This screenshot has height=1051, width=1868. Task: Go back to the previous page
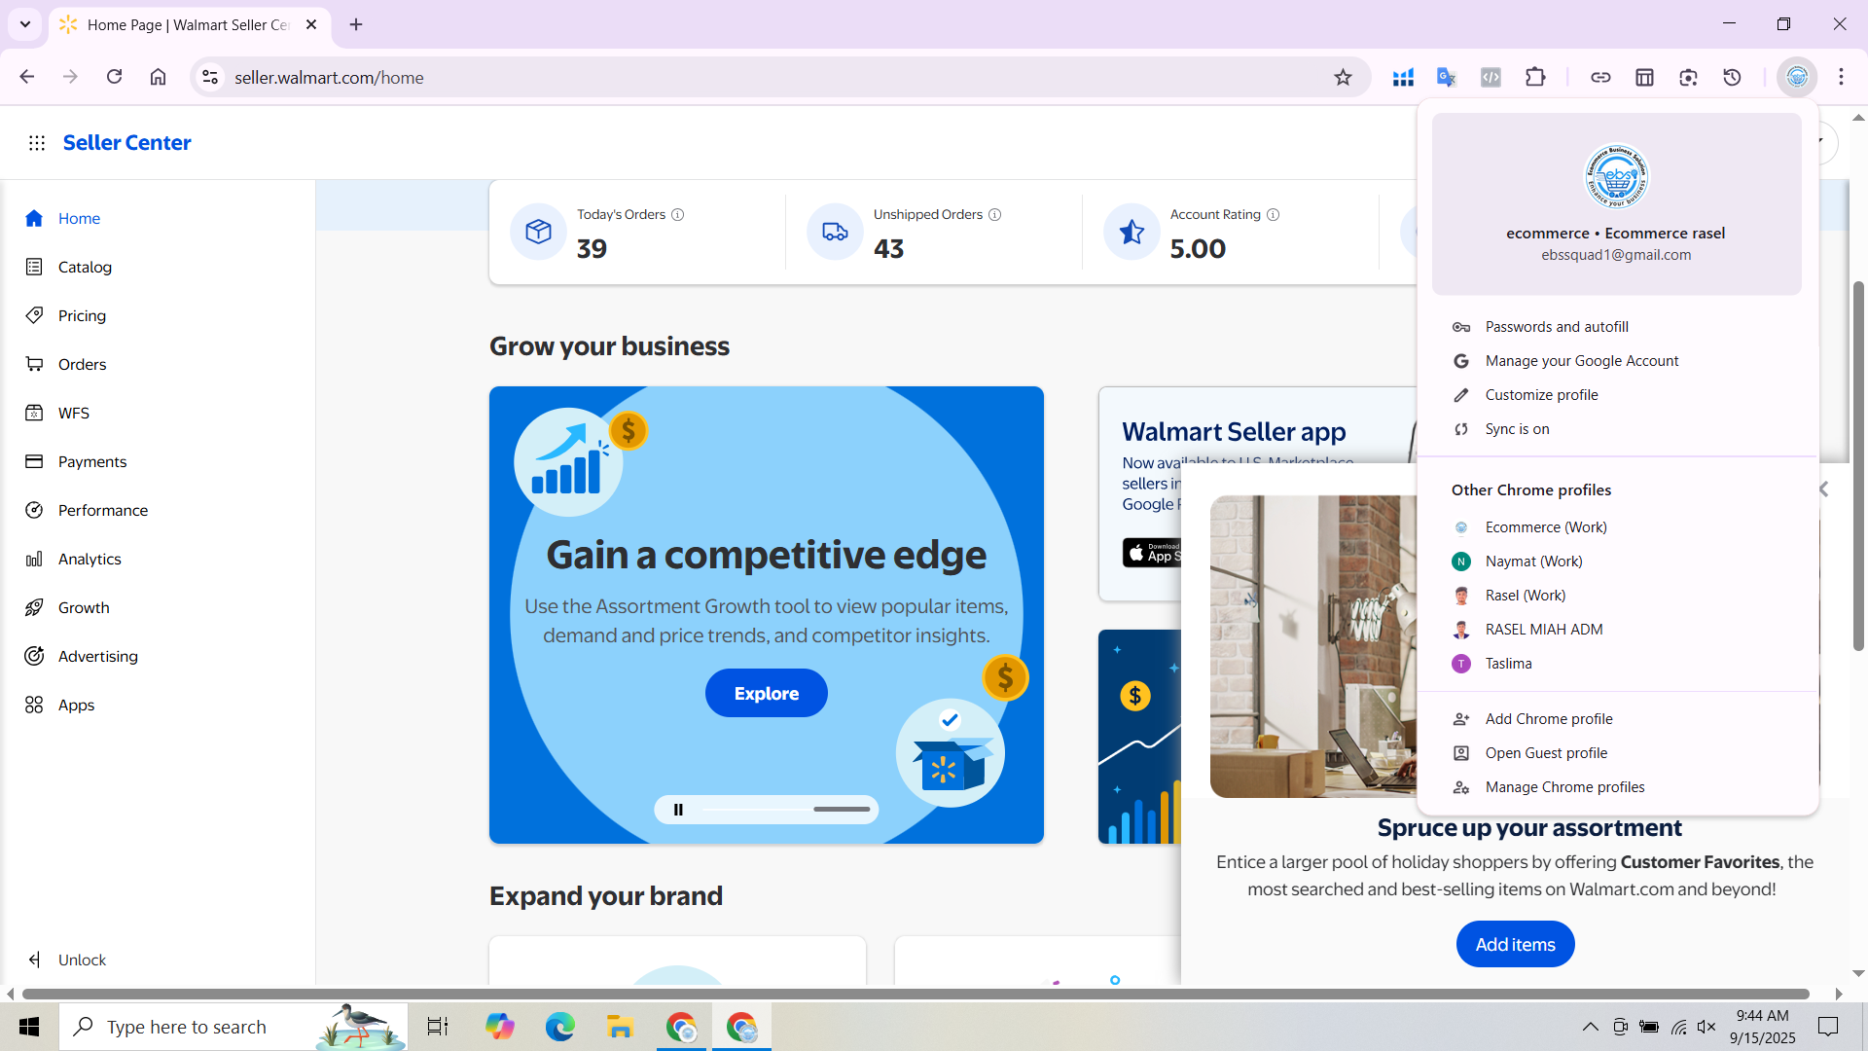(x=27, y=77)
